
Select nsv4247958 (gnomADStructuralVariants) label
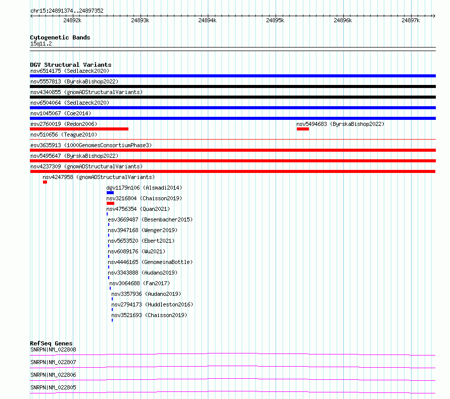click(99, 177)
